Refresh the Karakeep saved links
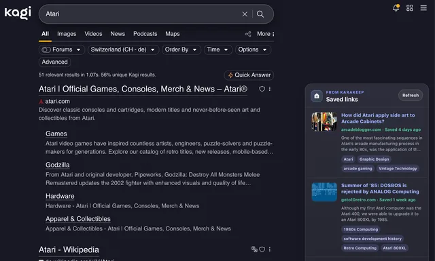The width and height of the screenshot is (435, 261). click(x=411, y=95)
